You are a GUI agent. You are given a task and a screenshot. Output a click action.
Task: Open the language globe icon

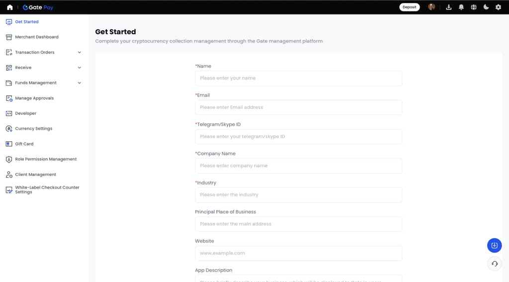(474, 7)
